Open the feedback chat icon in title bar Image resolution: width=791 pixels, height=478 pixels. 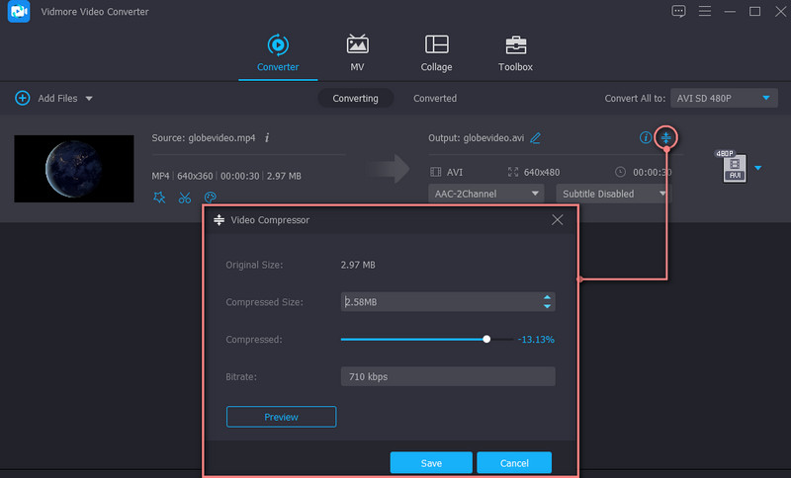click(x=678, y=11)
